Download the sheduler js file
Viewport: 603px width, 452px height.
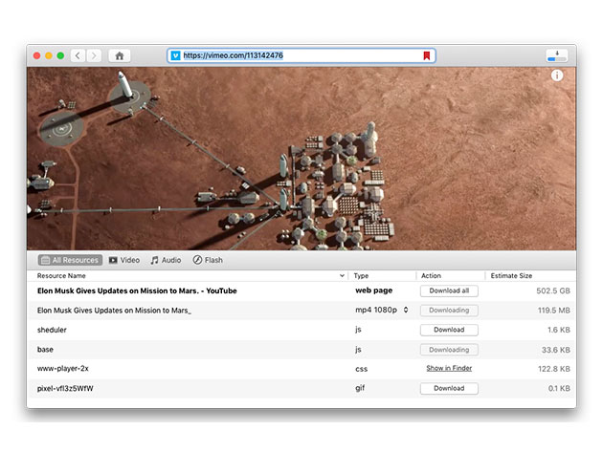449,330
